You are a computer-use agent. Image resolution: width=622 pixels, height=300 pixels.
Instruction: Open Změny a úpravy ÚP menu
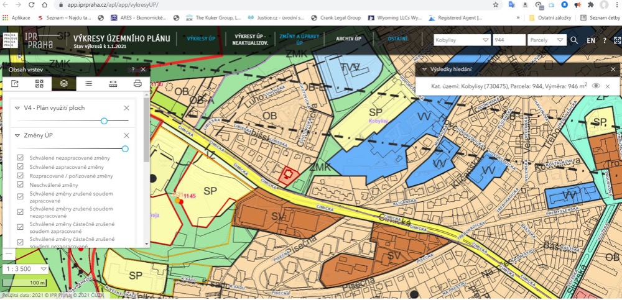click(299, 39)
